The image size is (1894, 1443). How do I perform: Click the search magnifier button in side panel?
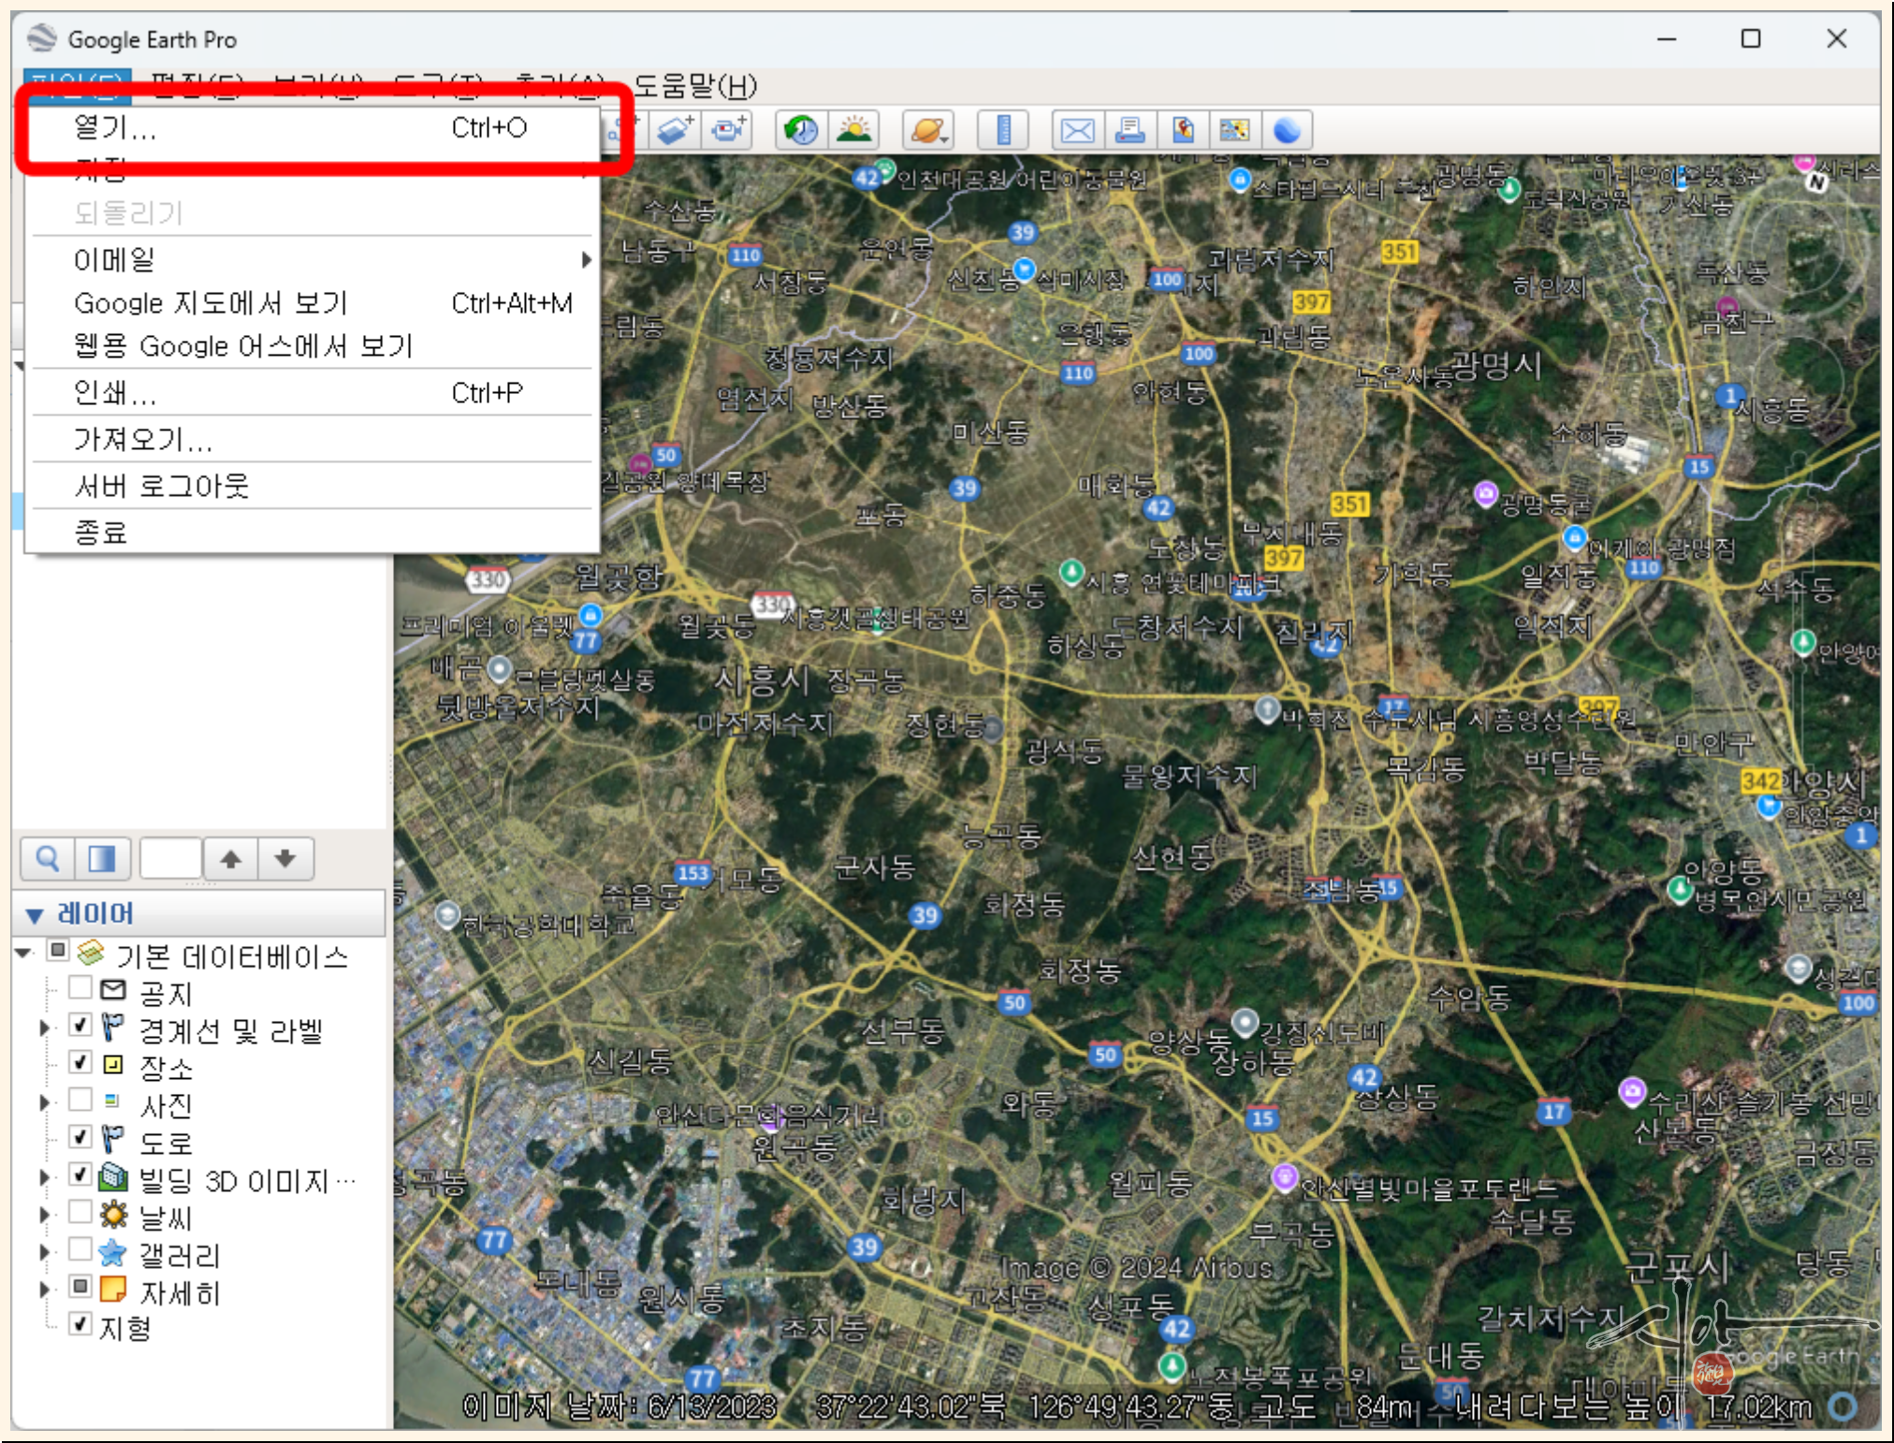pyautogui.click(x=48, y=858)
